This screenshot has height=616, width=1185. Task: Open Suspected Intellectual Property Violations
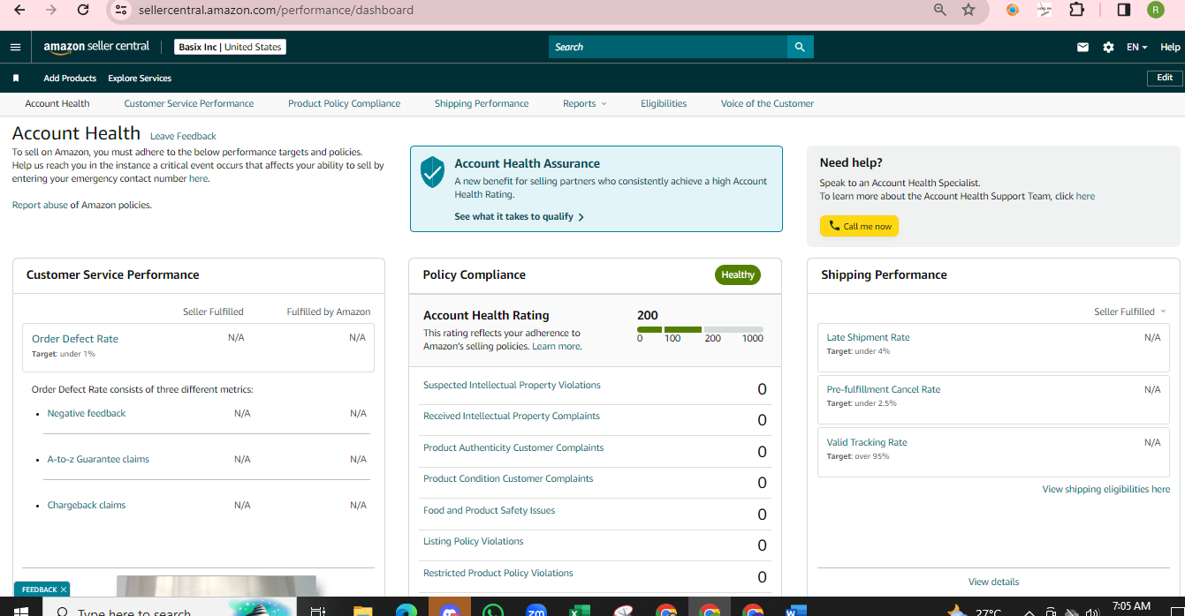coord(512,385)
